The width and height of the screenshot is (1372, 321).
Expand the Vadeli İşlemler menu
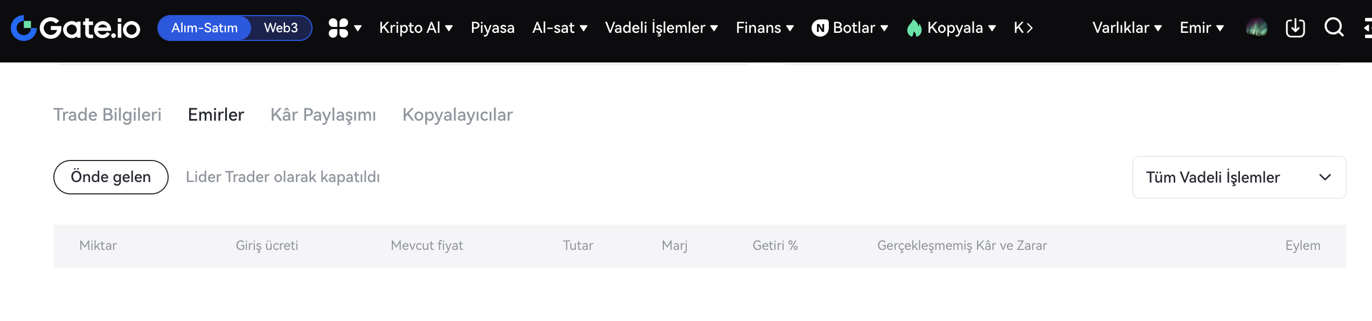(661, 28)
